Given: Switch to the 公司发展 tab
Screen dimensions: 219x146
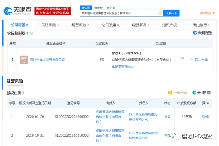Looking at the screenshot, I should click(x=110, y=25).
